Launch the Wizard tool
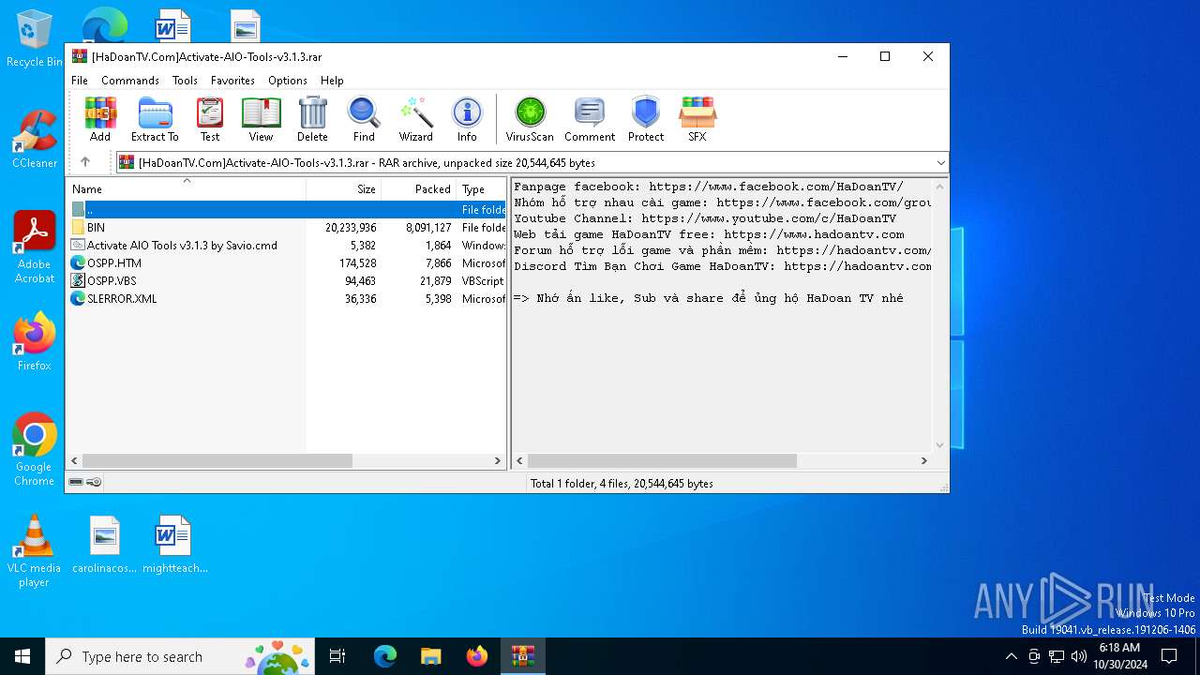The height and width of the screenshot is (675, 1200). pyautogui.click(x=415, y=119)
